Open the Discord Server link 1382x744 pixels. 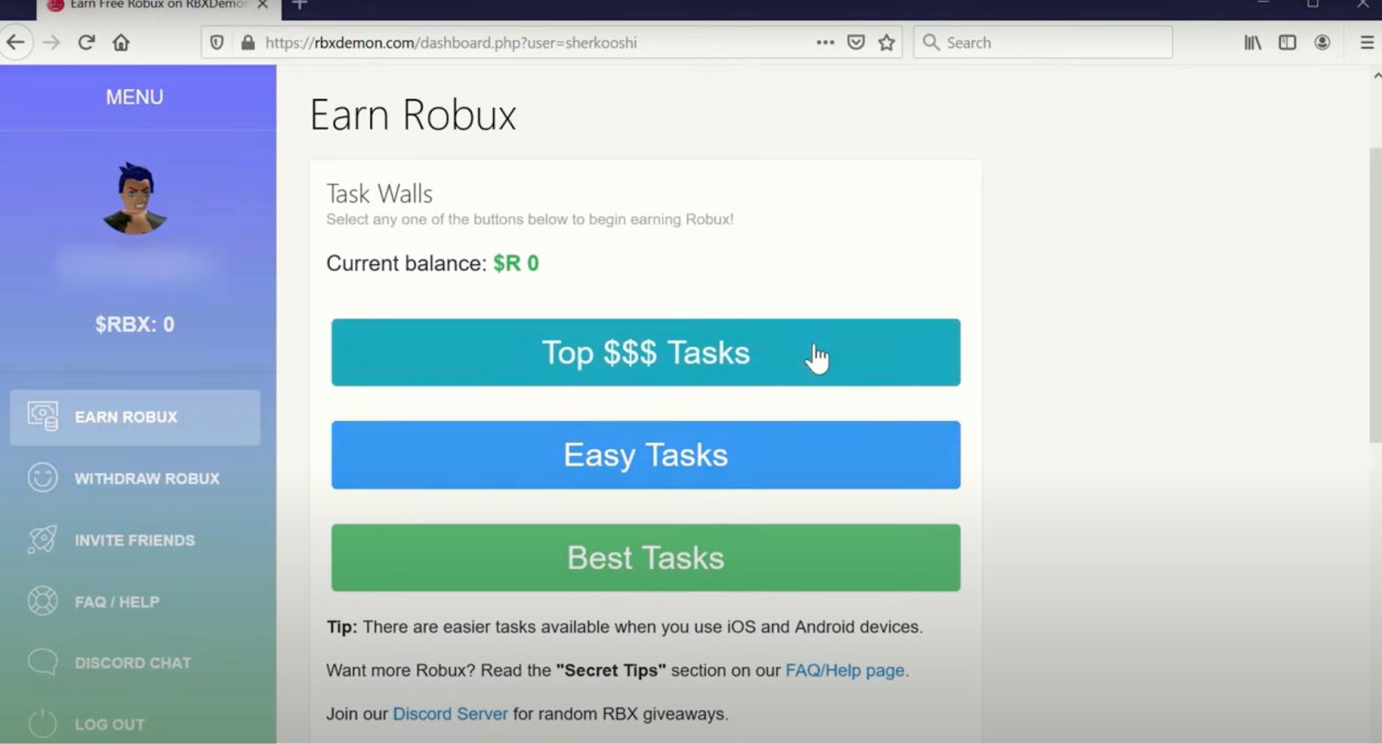(x=450, y=714)
